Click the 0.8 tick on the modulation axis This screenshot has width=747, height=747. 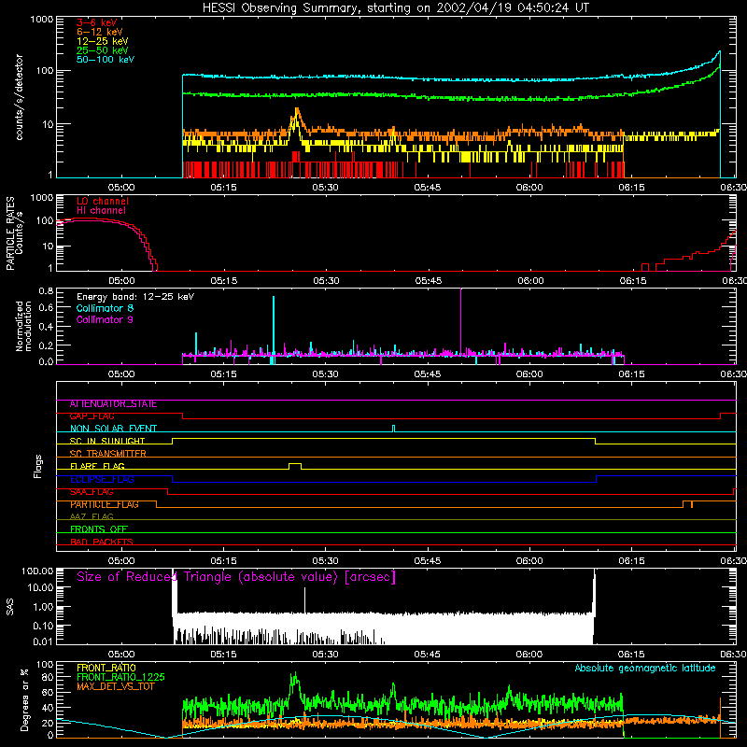point(46,290)
